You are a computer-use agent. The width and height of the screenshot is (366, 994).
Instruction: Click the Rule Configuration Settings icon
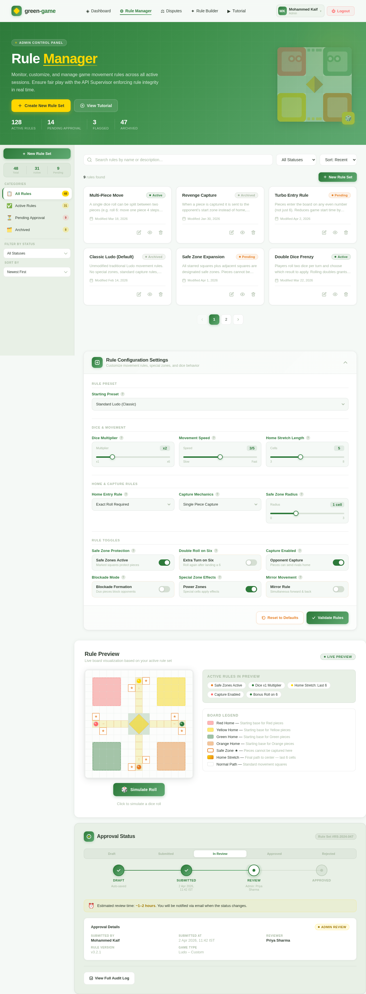[97, 362]
